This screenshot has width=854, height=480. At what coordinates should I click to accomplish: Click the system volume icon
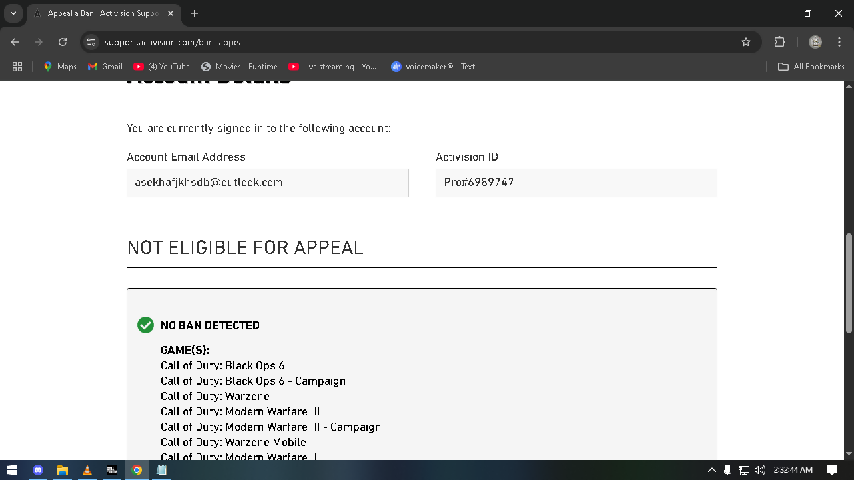[759, 470]
